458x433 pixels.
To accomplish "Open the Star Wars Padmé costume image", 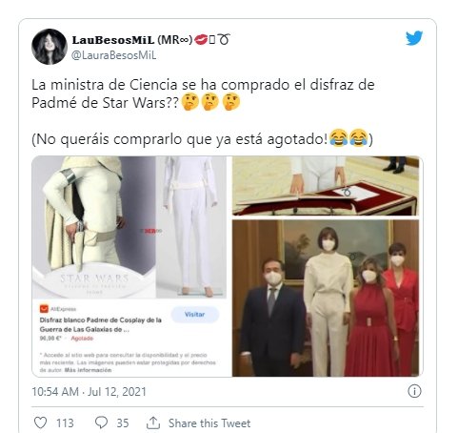I will tap(94, 227).
